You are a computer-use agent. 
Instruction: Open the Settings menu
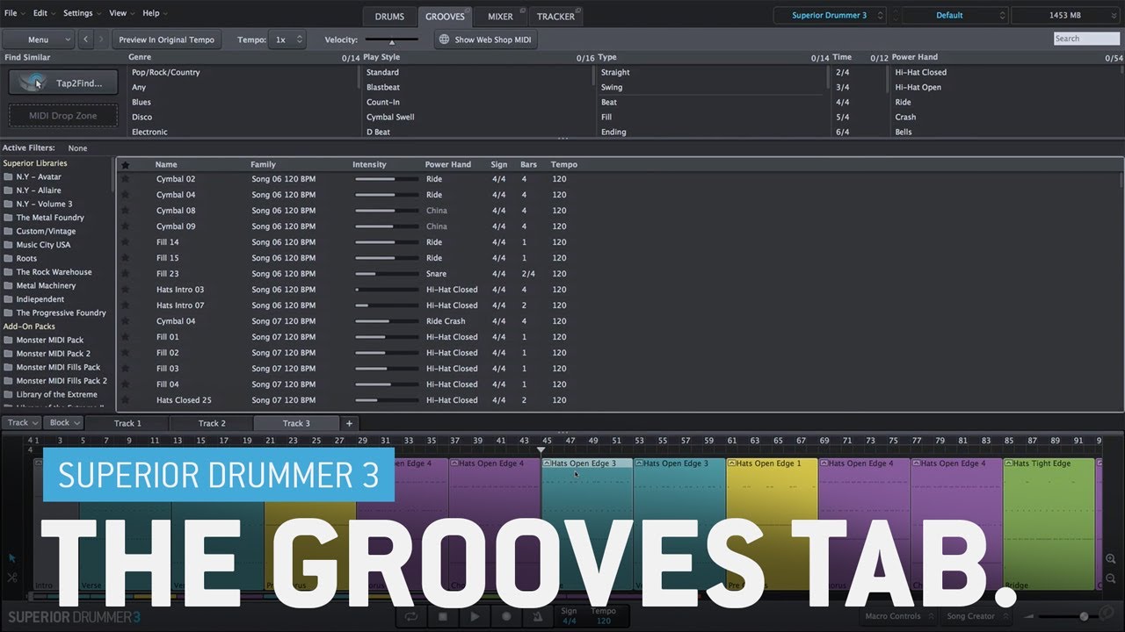[81, 13]
